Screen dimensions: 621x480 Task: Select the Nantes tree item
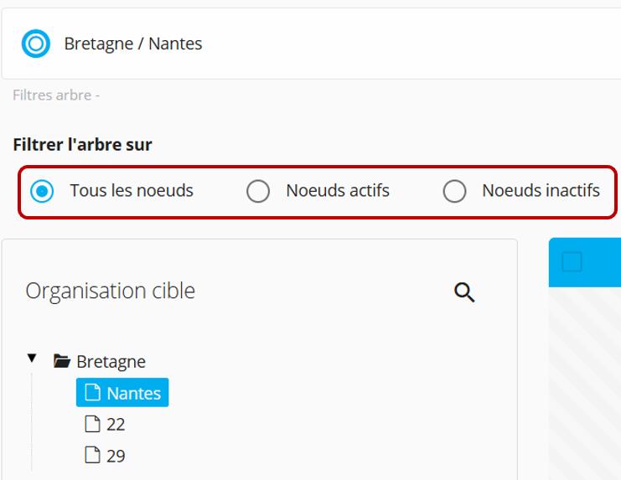point(122,393)
